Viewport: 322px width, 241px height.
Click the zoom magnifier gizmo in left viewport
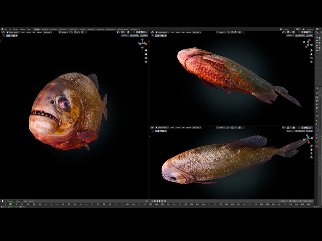point(146,50)
